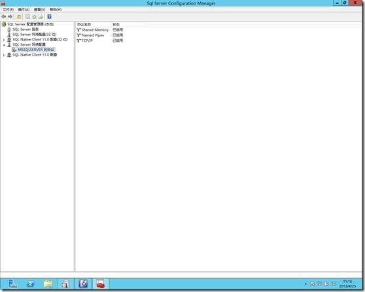Screen dimensions: 365x292
Task: Click the TCP/IP protocol icon
Action: coord(79,41)
